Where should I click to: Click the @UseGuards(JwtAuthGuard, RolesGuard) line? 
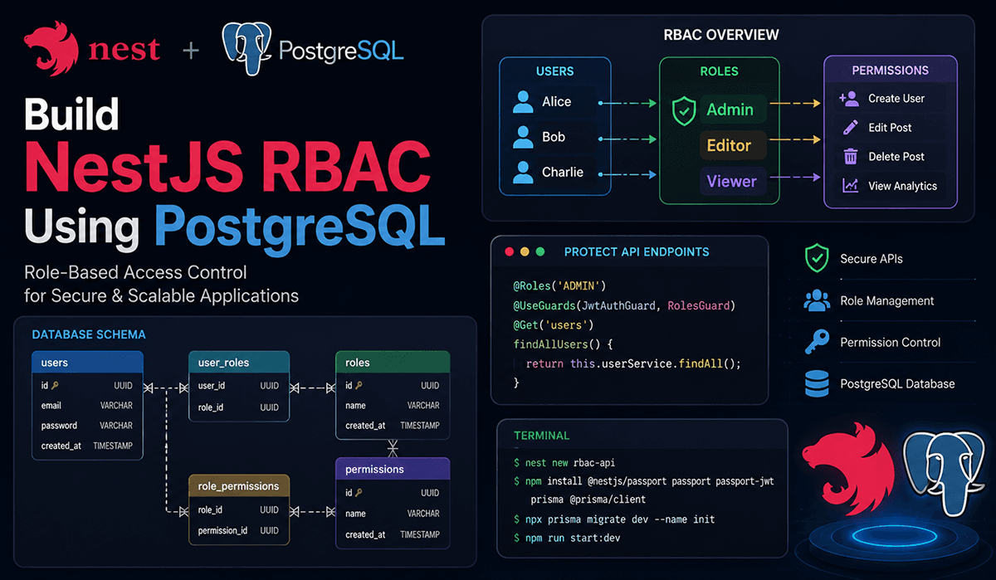tap(625, 305)
